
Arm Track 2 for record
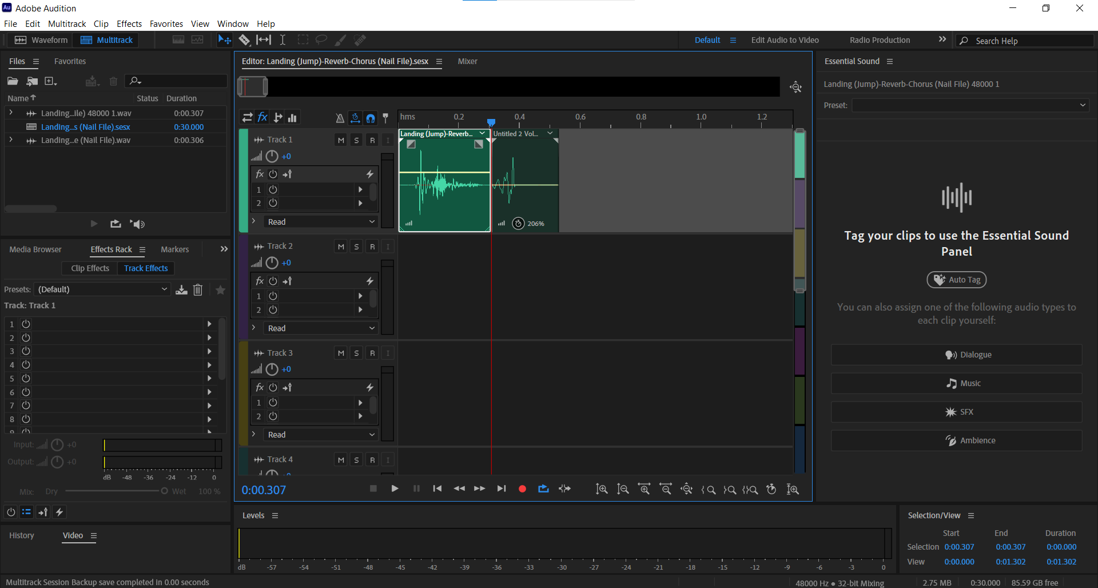click(x=372, y=247)
